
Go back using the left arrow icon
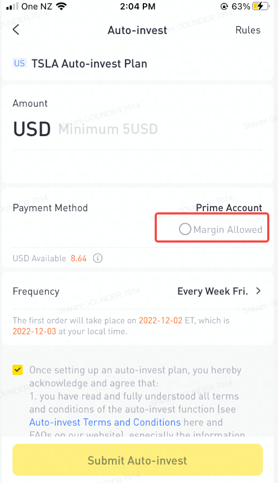[16, 30]
